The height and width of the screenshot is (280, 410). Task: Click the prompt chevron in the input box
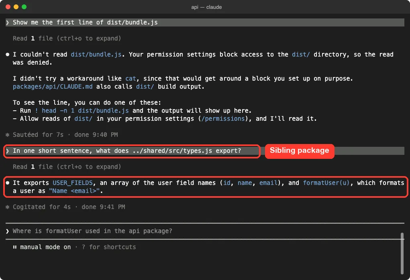pyautogui.click(x=7, y=231)
